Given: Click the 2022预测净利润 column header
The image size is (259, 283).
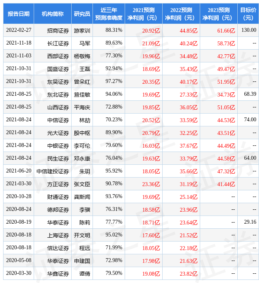Looking at the screenshot, I should tap(181, 14).
